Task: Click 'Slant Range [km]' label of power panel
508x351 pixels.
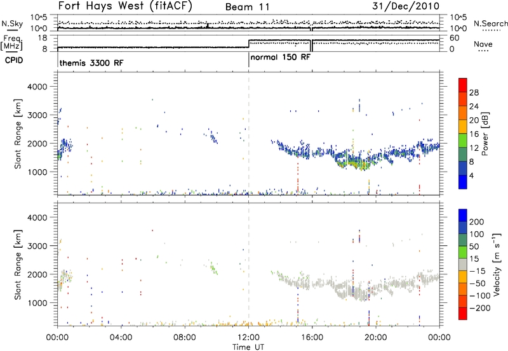Action: [18, 134]
